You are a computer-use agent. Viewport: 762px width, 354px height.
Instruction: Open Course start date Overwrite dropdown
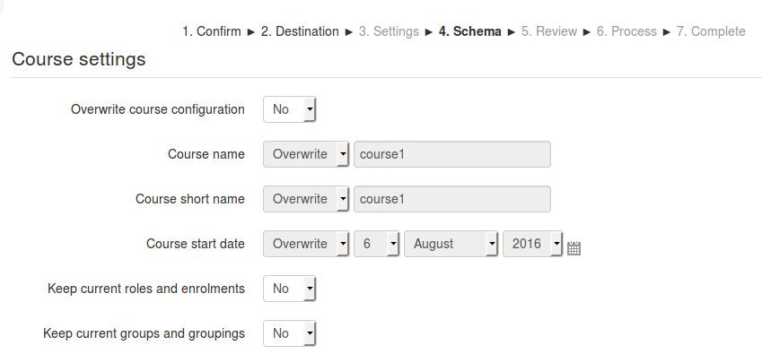(306, 244)
